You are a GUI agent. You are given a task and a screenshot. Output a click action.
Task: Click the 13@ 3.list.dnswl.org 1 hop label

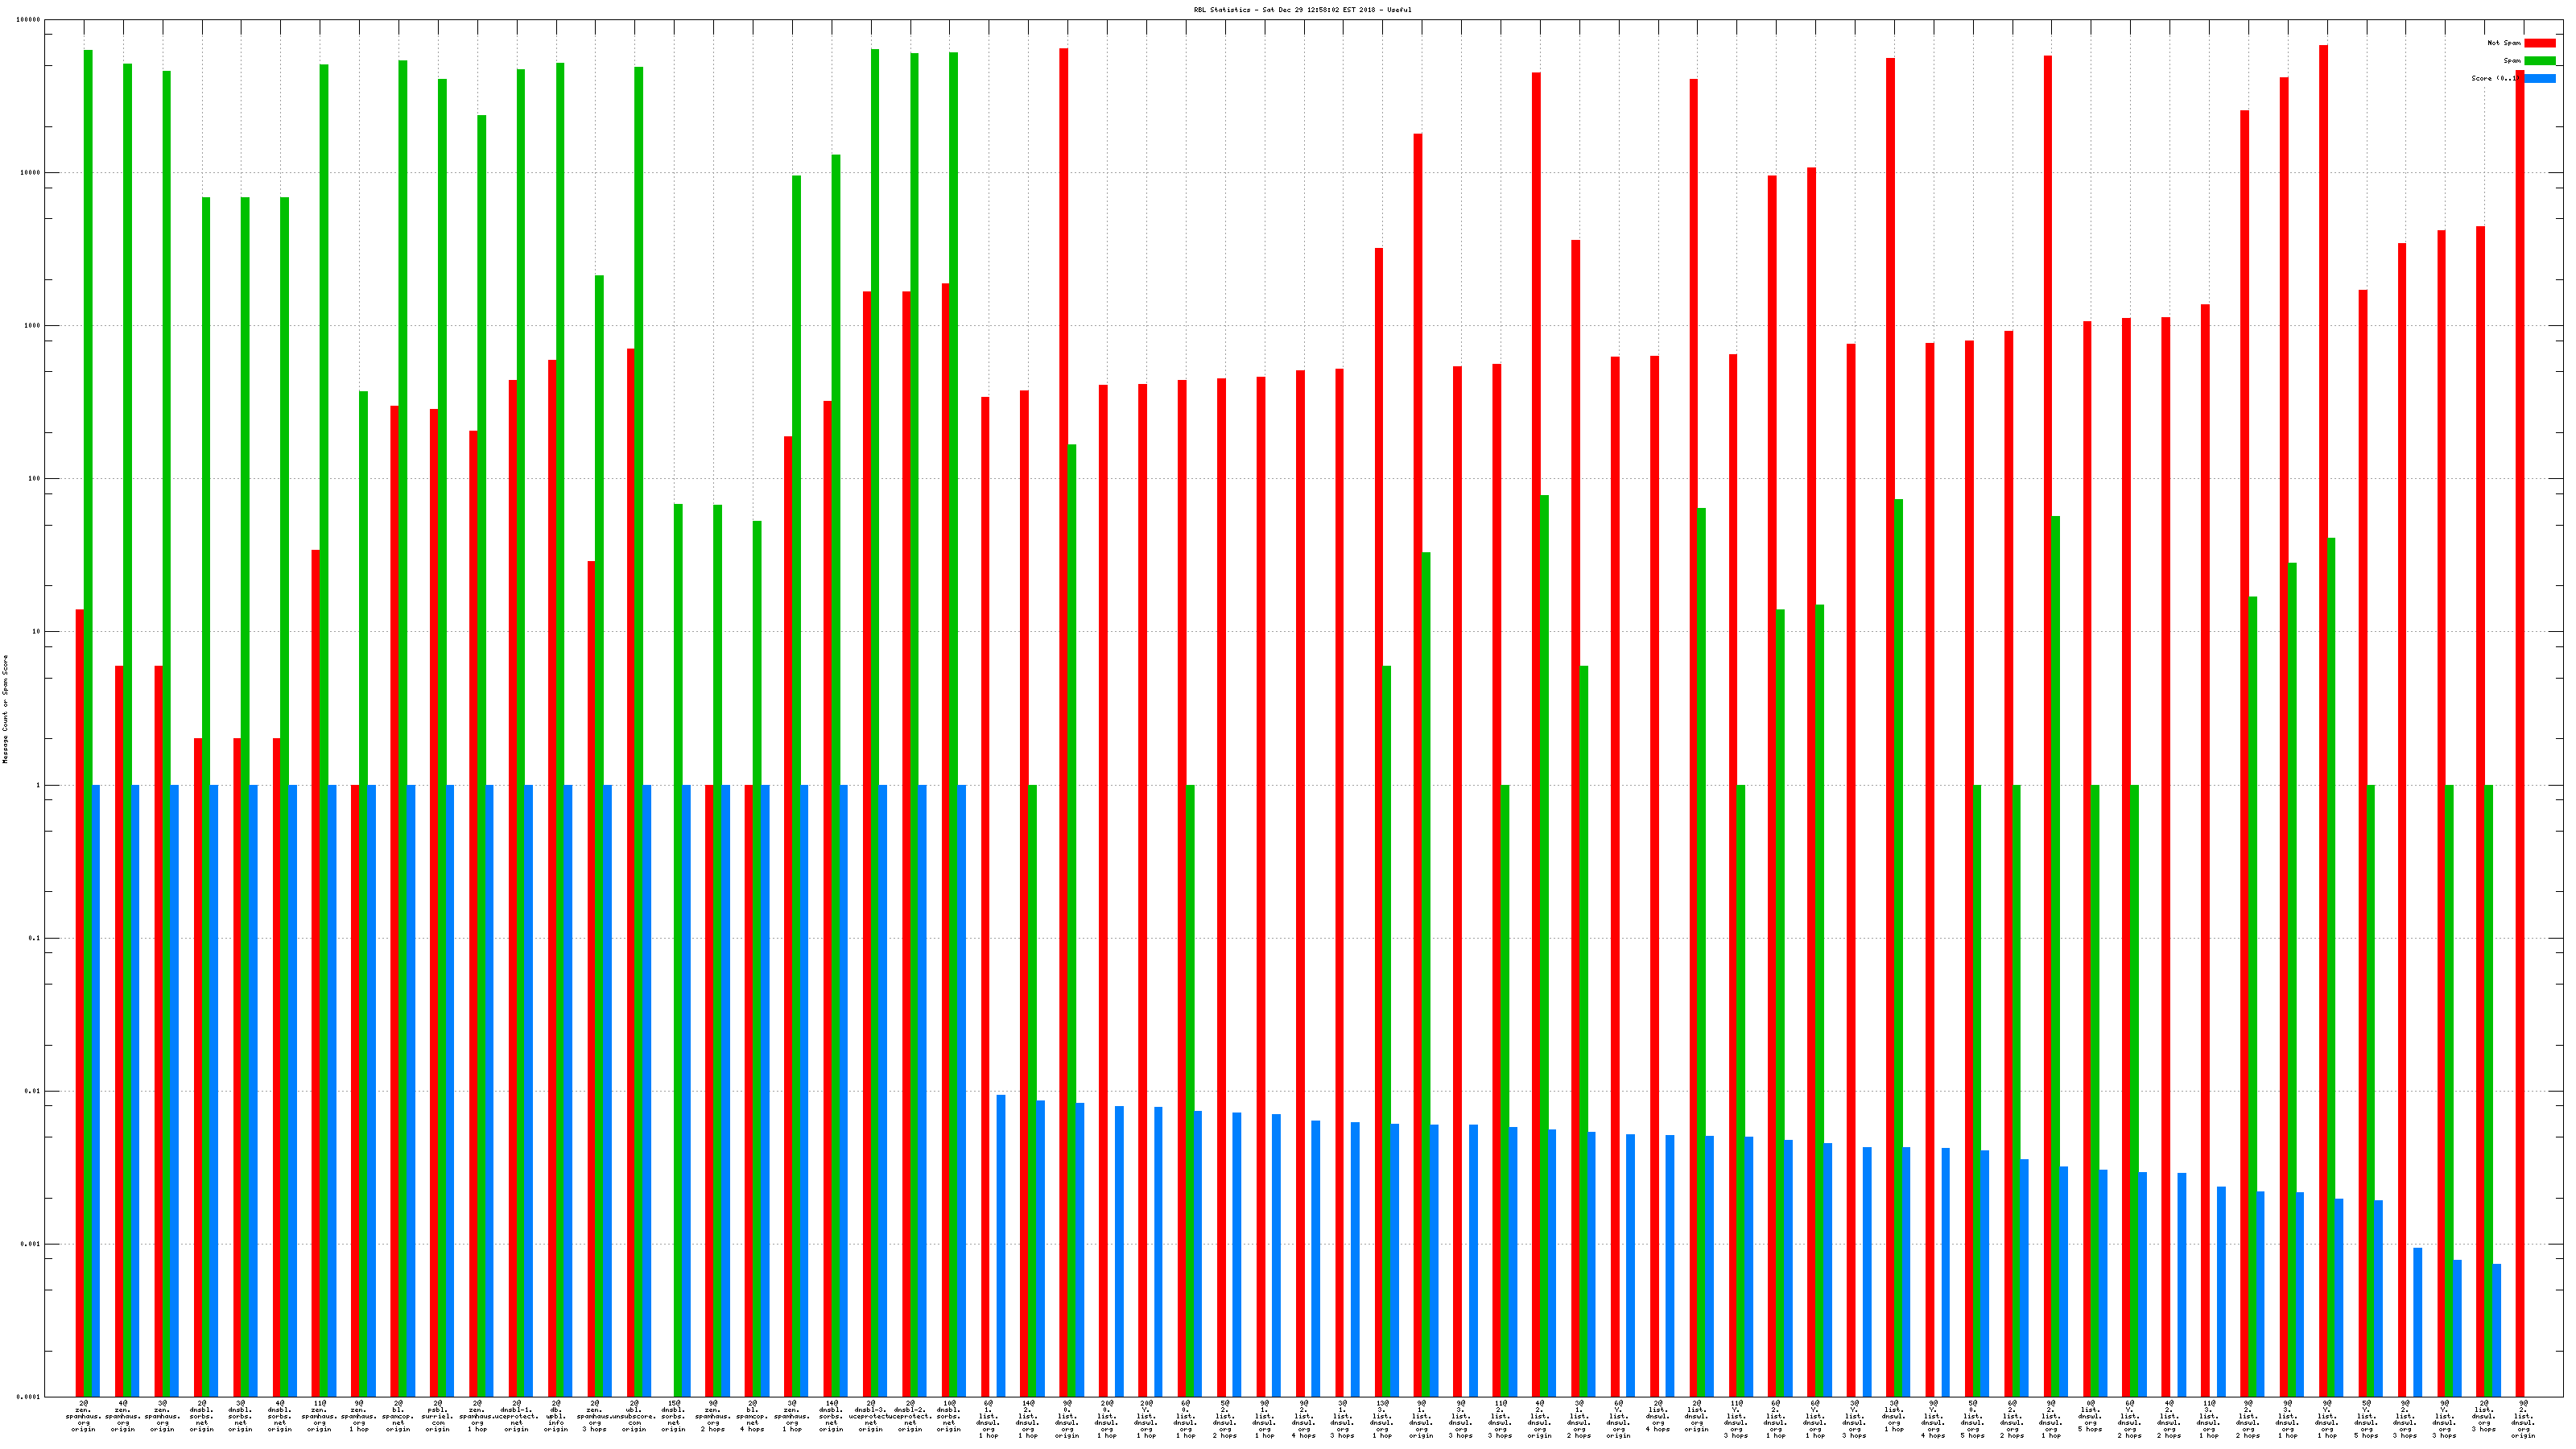1382,1419
